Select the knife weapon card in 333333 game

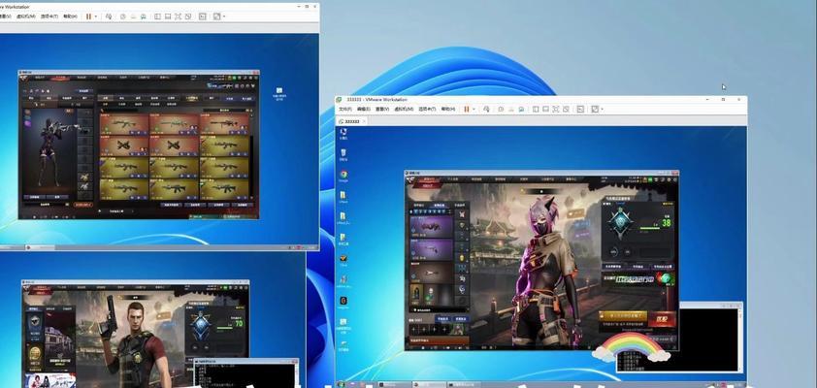point(431,272)
